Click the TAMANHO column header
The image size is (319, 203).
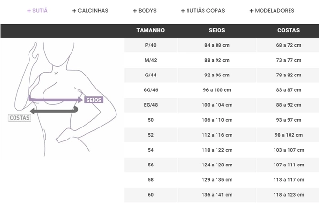(x=150, y=30)
